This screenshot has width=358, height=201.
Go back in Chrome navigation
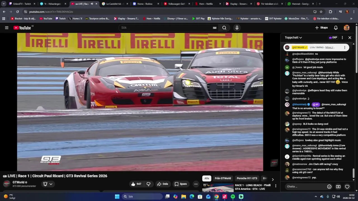click(x=4, y=12)
